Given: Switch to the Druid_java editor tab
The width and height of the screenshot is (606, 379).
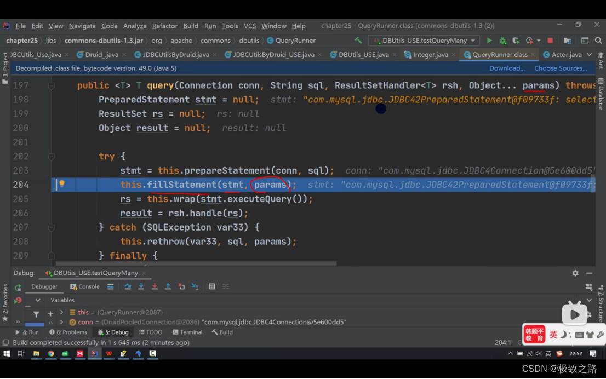Looking at the screenshot, I should point(101,54).
